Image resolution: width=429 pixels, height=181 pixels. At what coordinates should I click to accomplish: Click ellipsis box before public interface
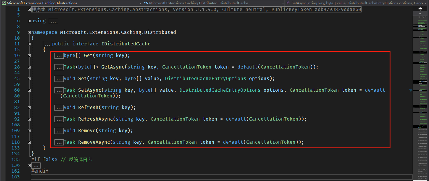click(47, 44)
